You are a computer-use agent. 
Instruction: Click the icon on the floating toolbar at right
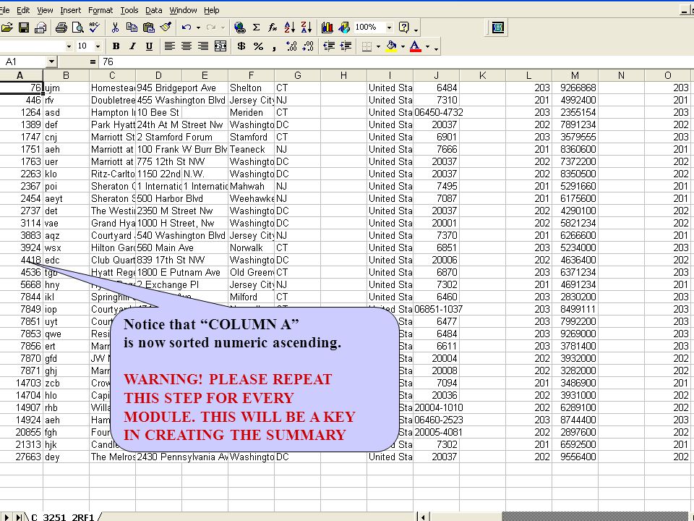pos(498,28)
